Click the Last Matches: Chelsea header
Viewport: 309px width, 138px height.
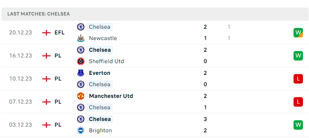click(155, 14)
